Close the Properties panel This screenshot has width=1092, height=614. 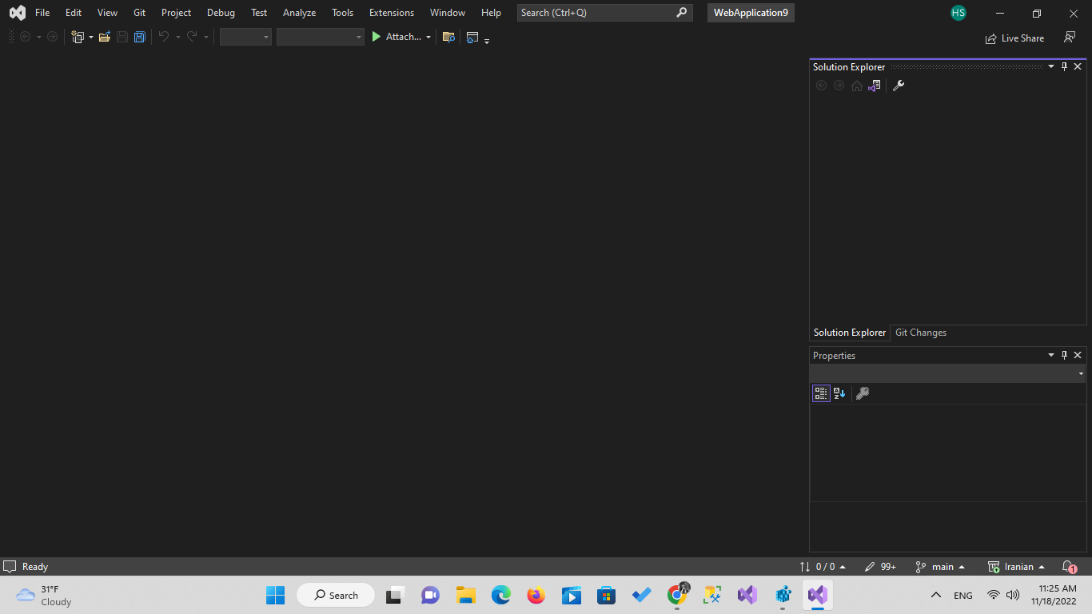coord(1078,355)
